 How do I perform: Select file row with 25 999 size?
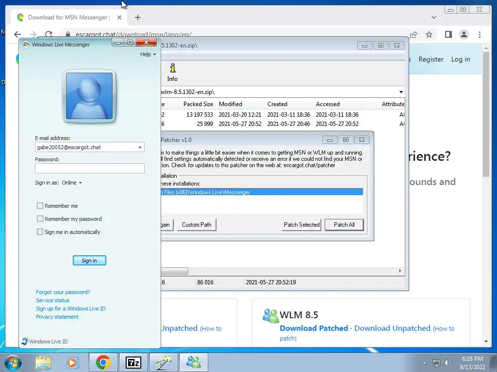283,124
